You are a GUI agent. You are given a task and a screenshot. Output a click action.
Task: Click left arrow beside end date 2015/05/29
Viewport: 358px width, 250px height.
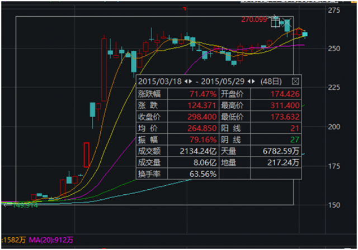[x=252, y=81]
